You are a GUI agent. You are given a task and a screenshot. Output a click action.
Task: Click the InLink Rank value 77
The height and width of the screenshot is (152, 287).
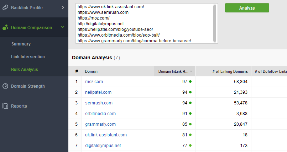(185, 146)
